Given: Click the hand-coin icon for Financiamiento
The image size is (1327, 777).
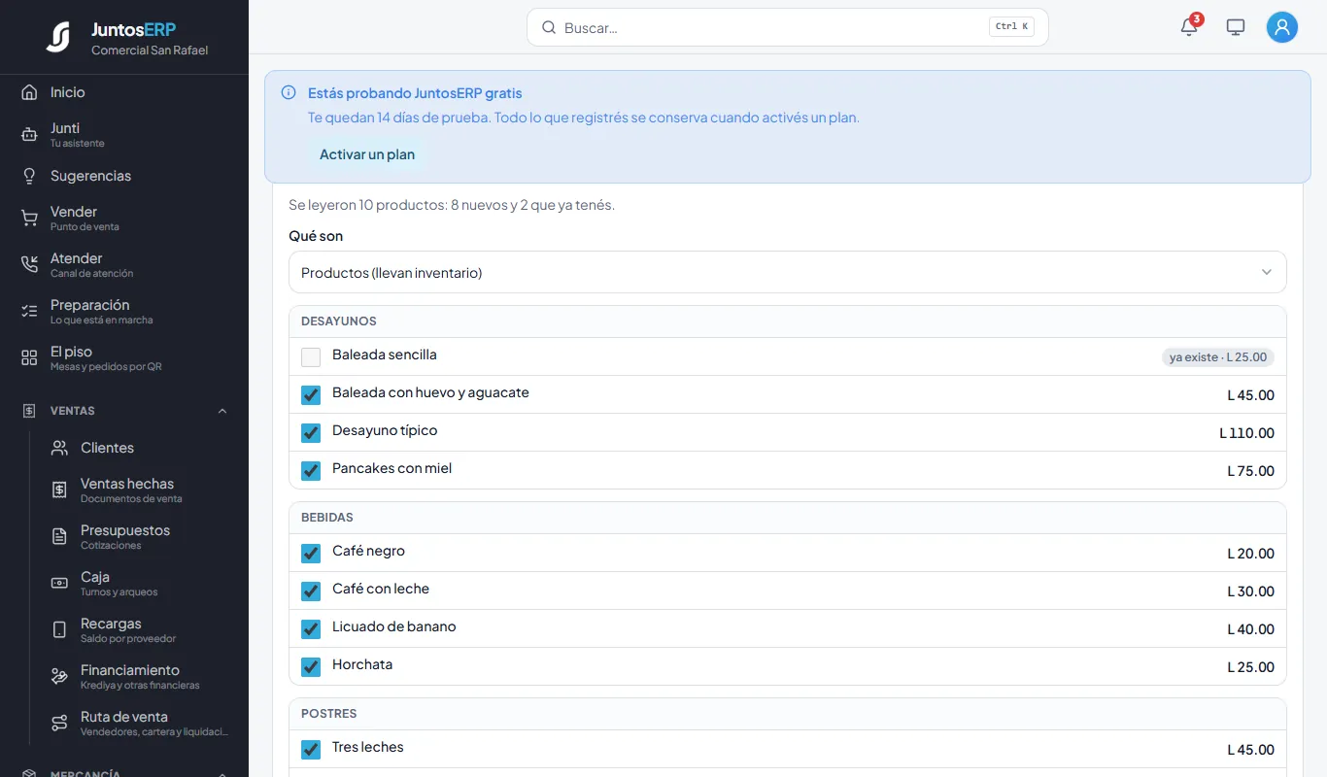Looking at the screenshot, I should 59,677.
